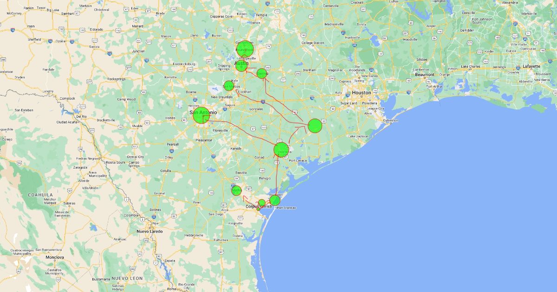Click the green circle marker on Round Rock
The height and width of the screenshot is (292, 557).
pos(245,48)
